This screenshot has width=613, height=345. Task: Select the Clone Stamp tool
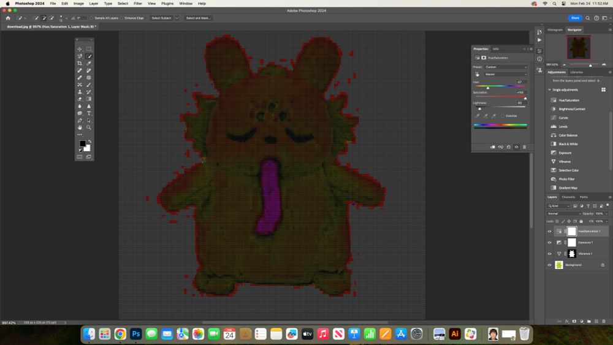click(80, 92)
